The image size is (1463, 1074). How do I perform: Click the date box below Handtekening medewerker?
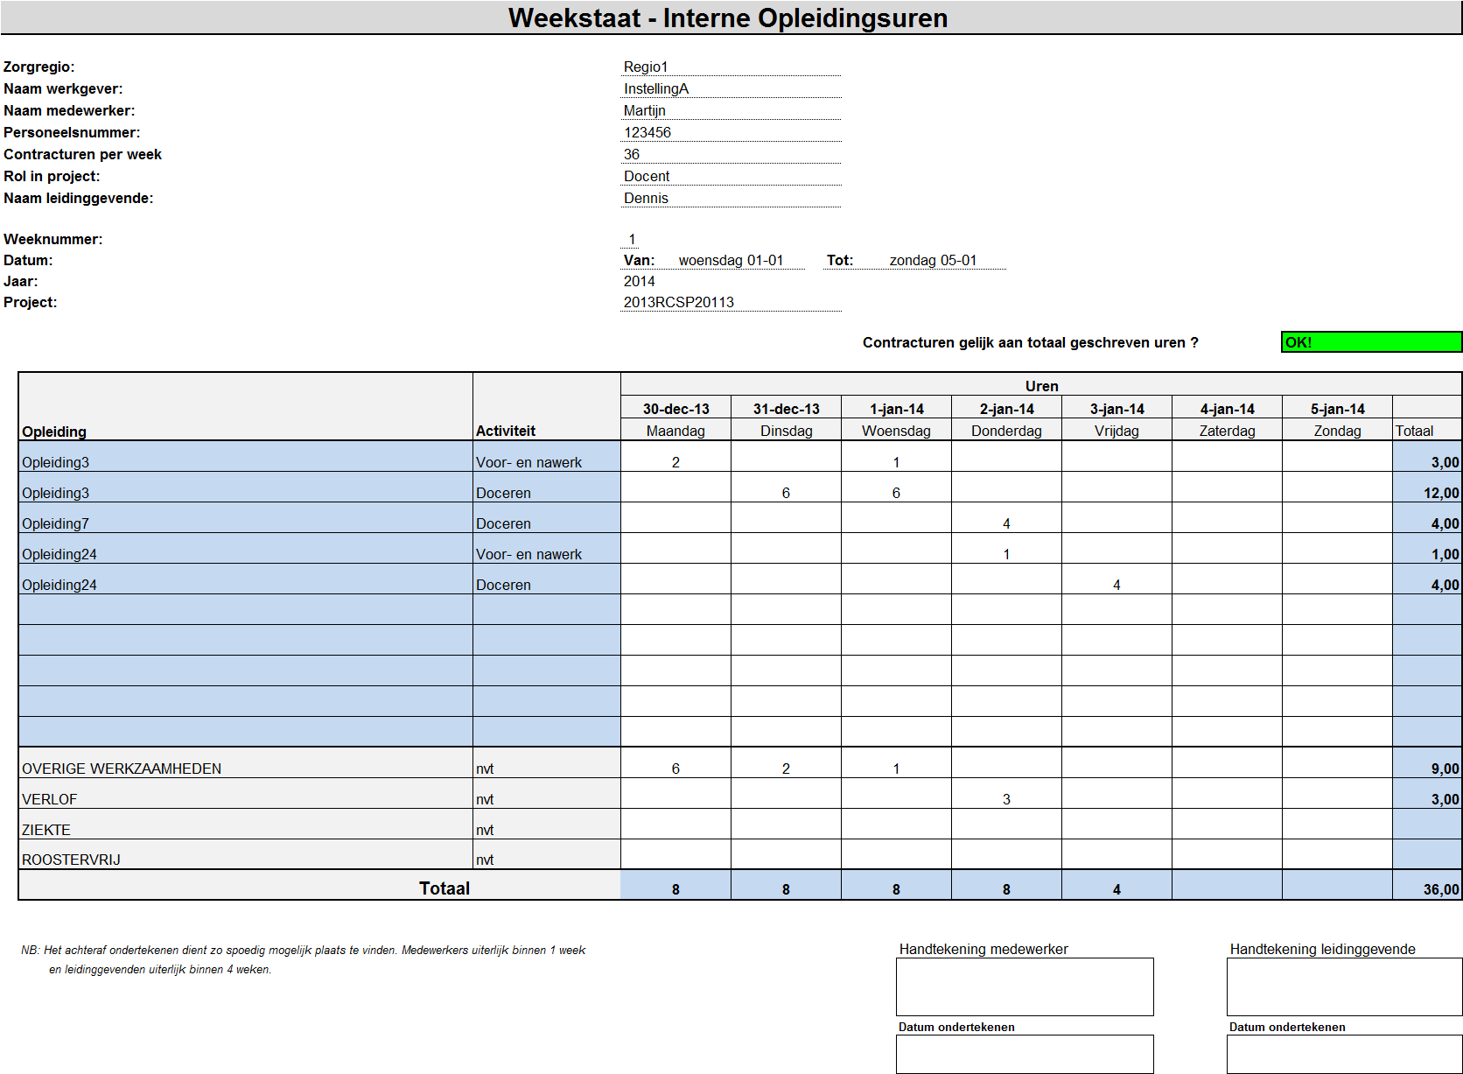(x=1025, y=1054)
